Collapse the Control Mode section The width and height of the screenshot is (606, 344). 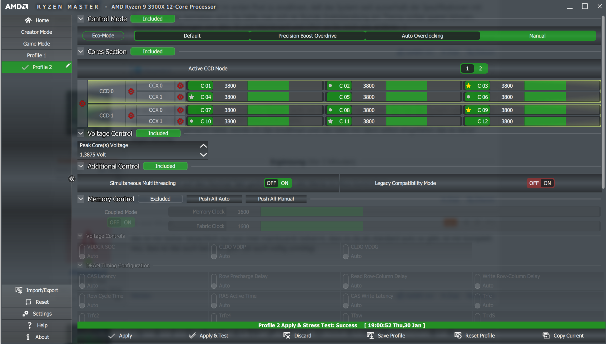click(x=81, y=19)
